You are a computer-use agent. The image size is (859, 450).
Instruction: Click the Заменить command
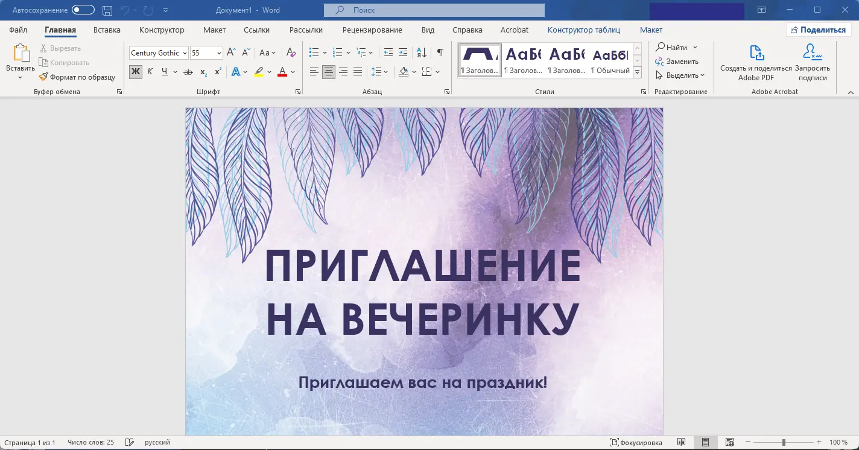(x=682, y=61)
